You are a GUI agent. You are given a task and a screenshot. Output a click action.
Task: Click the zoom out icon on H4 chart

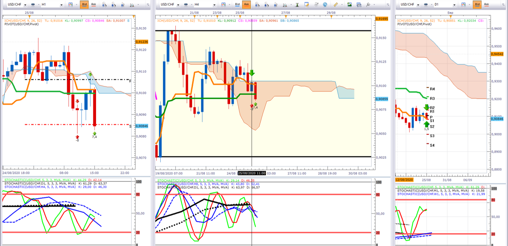tap(266, 5)
